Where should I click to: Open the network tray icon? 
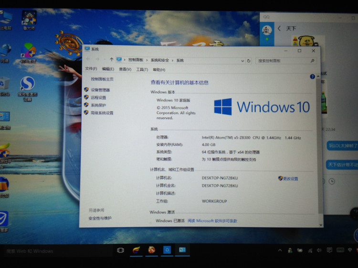pos(310,250)
